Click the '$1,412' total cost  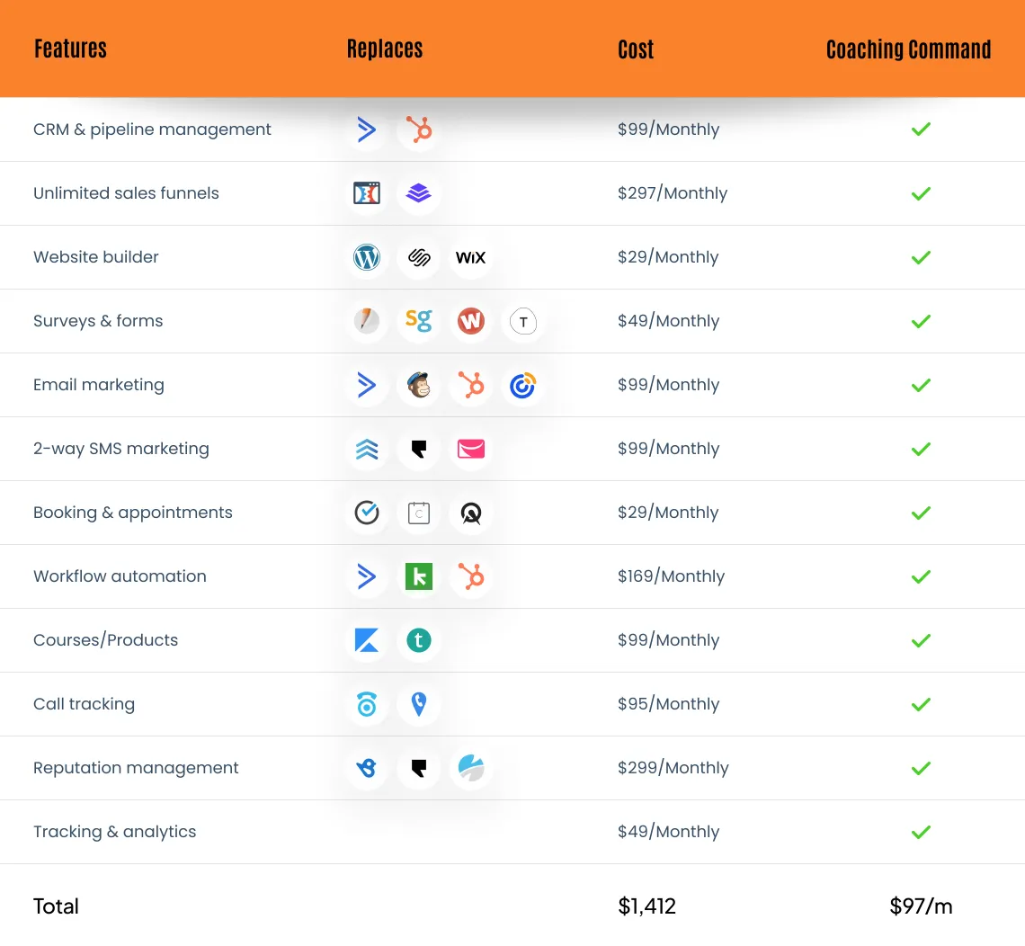point(647,906)
